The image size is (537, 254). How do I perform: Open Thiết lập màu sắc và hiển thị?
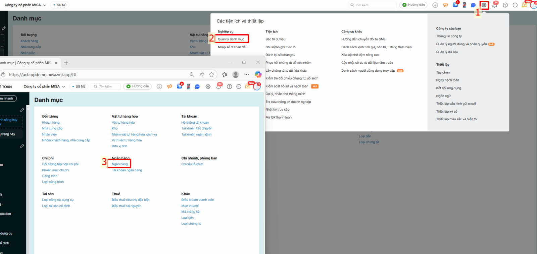pyautogui.click(x=456, y=119)
